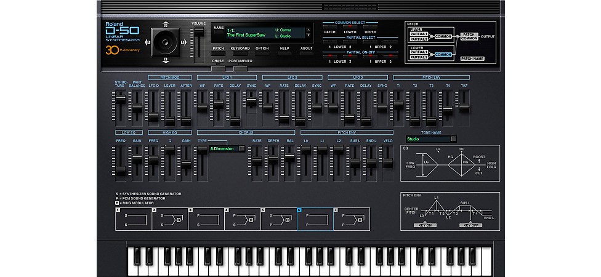Select structure 7 diagram
The height and width of the screenshot is (277, 601).
pos(352,219)
